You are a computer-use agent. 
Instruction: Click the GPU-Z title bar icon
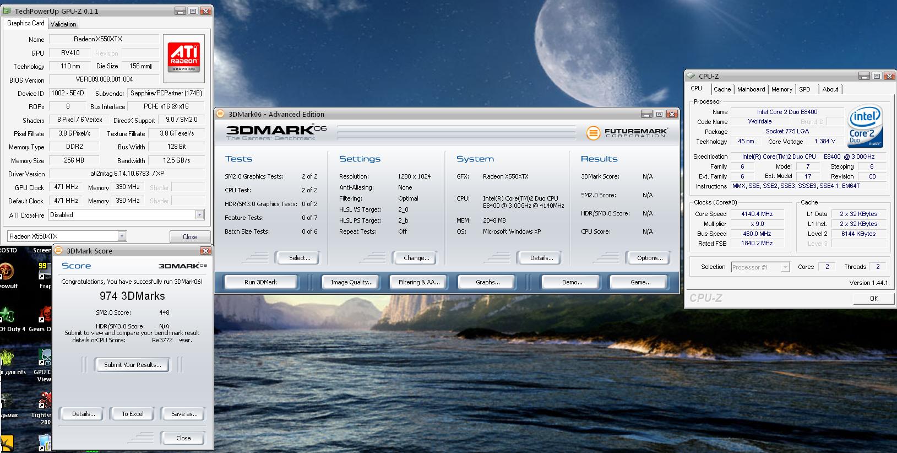(8, 11)
